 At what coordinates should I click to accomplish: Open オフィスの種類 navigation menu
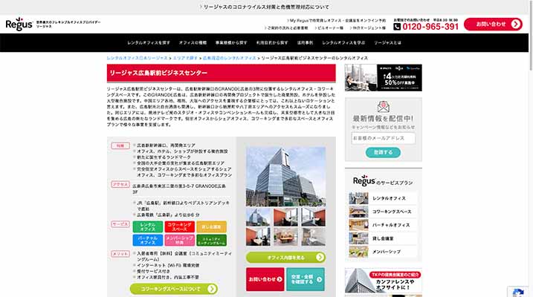coord(193,43)
